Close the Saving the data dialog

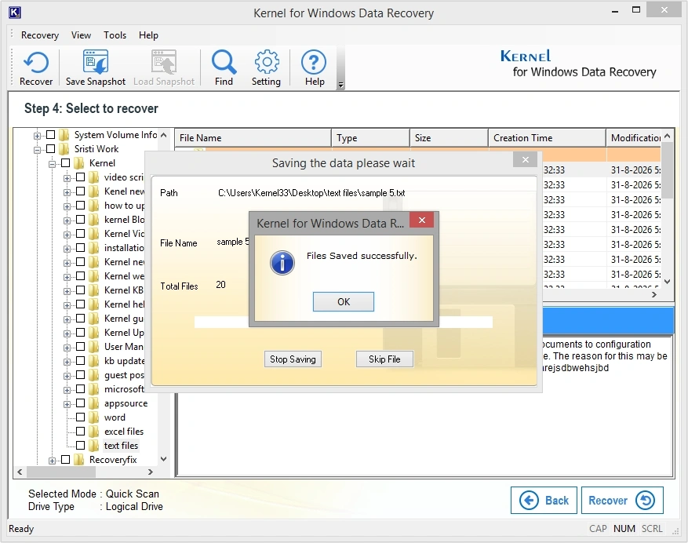pyautogui.click(x=525, y=160)
